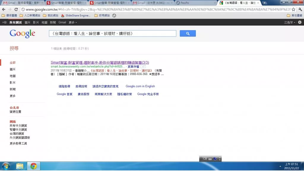Image resolution: width=304 pixels, height=176 pixels.
Task: Click +你 in the black Google bar
Action: click(4, 23)
